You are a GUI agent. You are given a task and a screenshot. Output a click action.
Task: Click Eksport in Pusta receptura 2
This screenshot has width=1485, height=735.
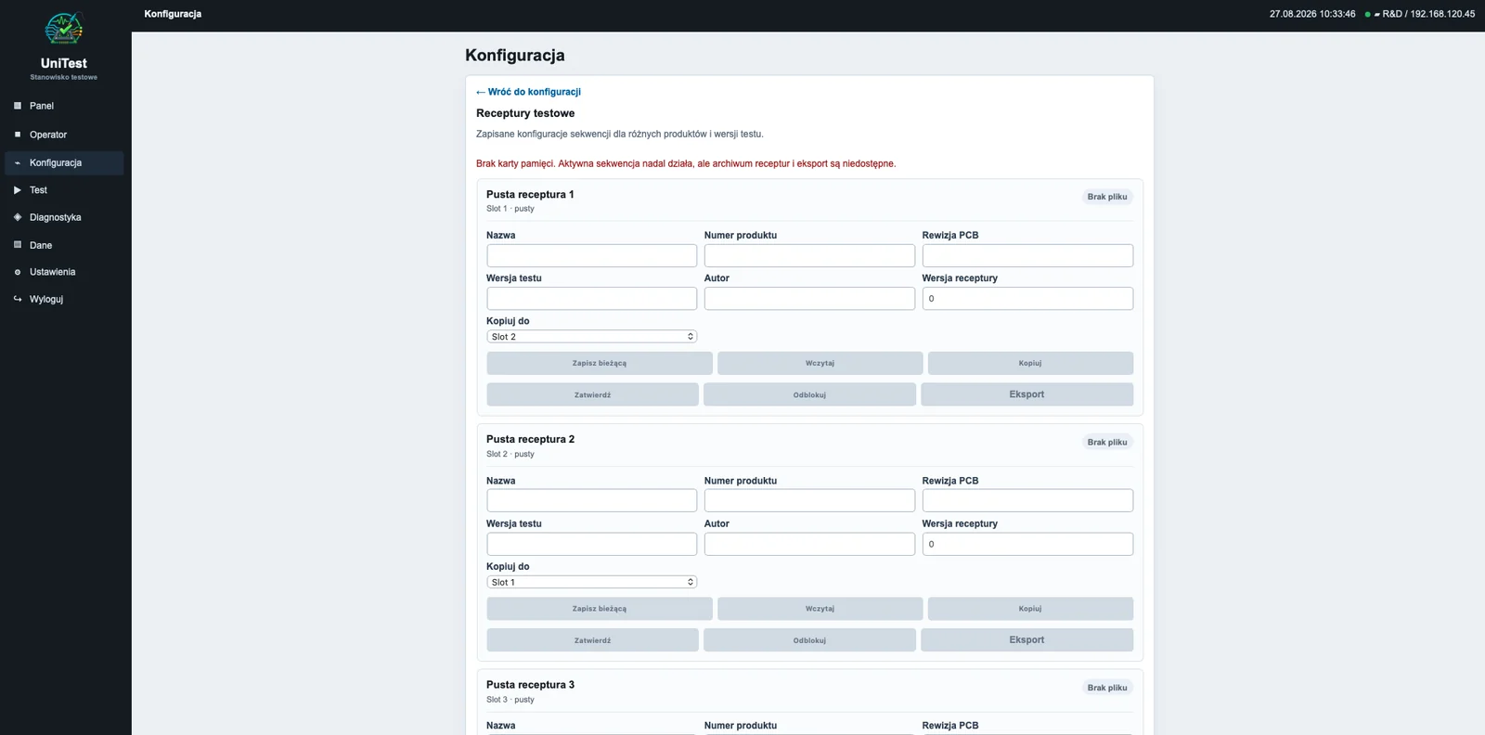pos(1027,640)
